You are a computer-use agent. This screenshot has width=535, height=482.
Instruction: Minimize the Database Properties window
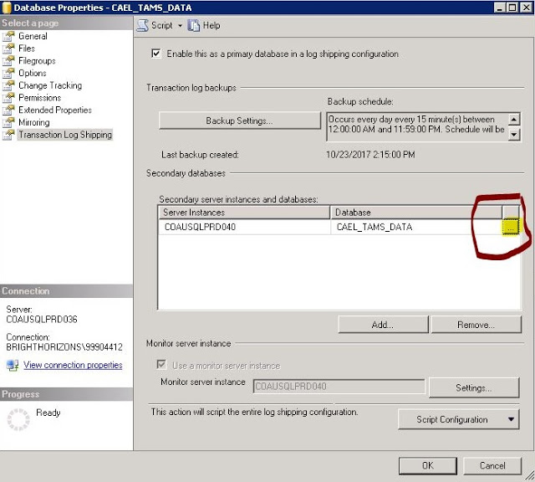point(500,8)
